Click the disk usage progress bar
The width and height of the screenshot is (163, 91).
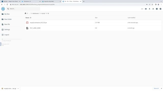click(x=12, y=39)
